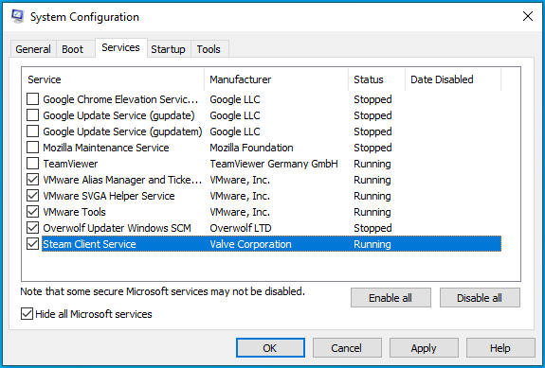Check the Mozilla Maintenance Service checkbox

(x=32, y=148)
